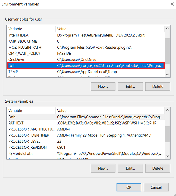Click the Foxit Reader plugins path value
176x196 pixels.
pos(94,48)
